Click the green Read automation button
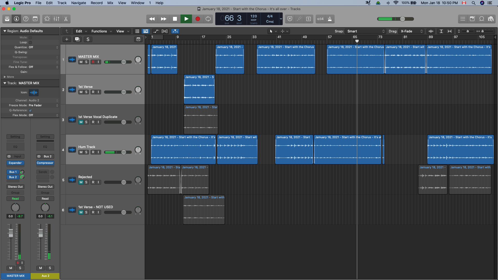Image resolution: width=498 pixels, height=280 pixels. [x=15, y=199]
